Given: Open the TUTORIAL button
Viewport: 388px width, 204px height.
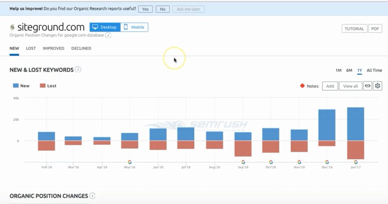Looking at the screenshot, I should 354,29.
